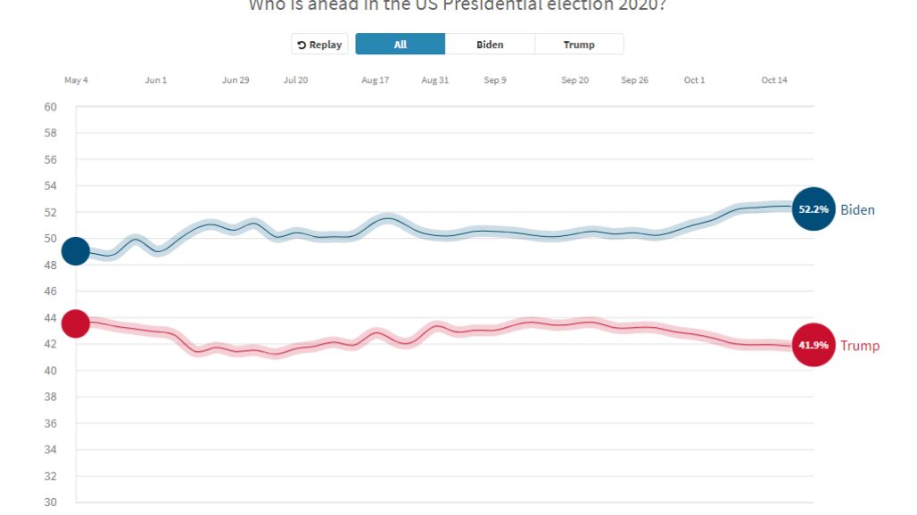
Task: Switch to the Biden tab
Action: click(x=490, y=45)
